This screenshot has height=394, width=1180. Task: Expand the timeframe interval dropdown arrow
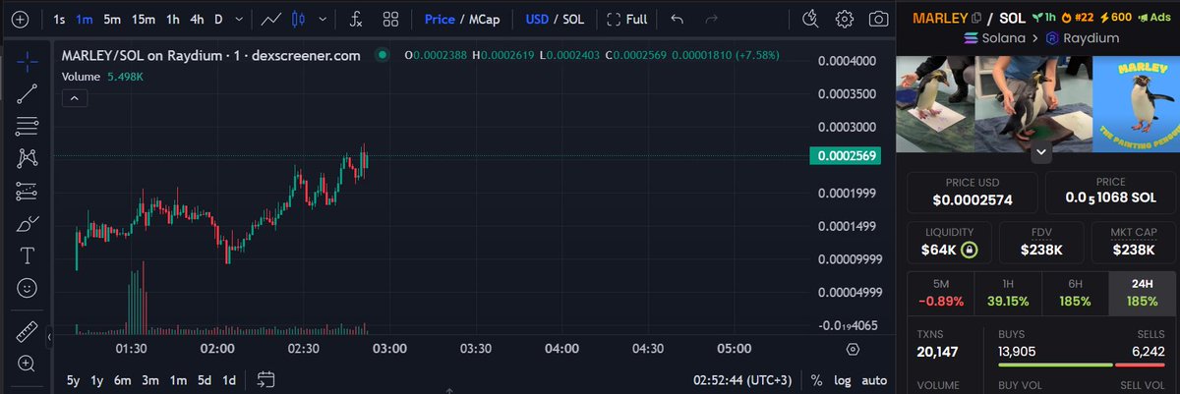(239, 19)
